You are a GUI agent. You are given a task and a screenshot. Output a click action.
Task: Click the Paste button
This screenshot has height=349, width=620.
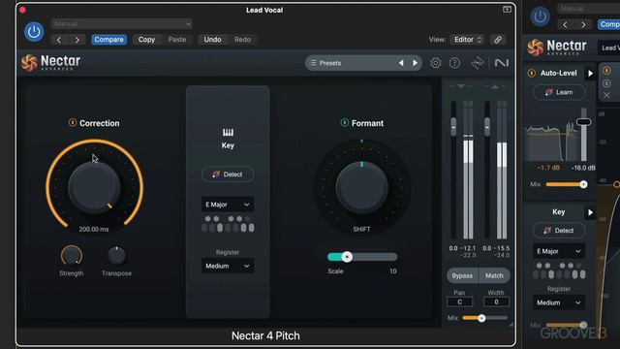(x=176, y=40)
